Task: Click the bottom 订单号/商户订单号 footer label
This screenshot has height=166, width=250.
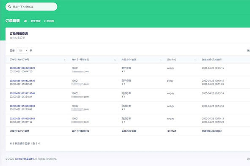Action: pyautogui.click(x=19, y=131)
